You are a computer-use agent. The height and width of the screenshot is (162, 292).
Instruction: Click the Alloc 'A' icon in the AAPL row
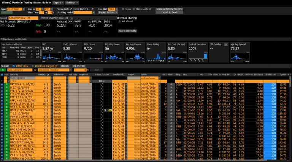(x=171, y=100)
